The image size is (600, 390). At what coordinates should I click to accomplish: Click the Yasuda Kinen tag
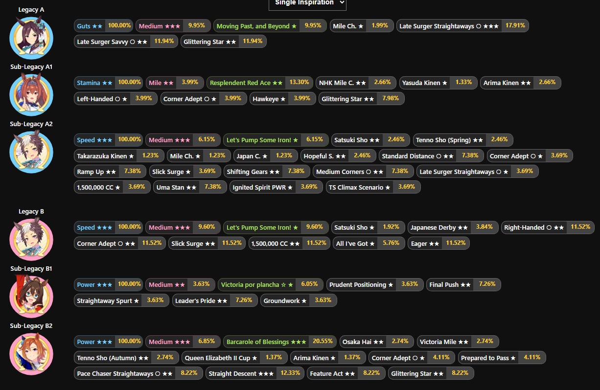pos(438,83)
